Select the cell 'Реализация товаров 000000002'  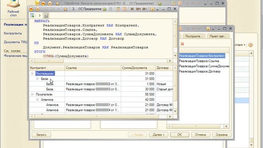point(93,84)
